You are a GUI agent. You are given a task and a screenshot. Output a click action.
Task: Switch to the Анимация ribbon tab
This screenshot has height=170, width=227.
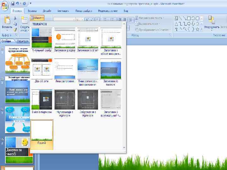click(x=63, y=11)
